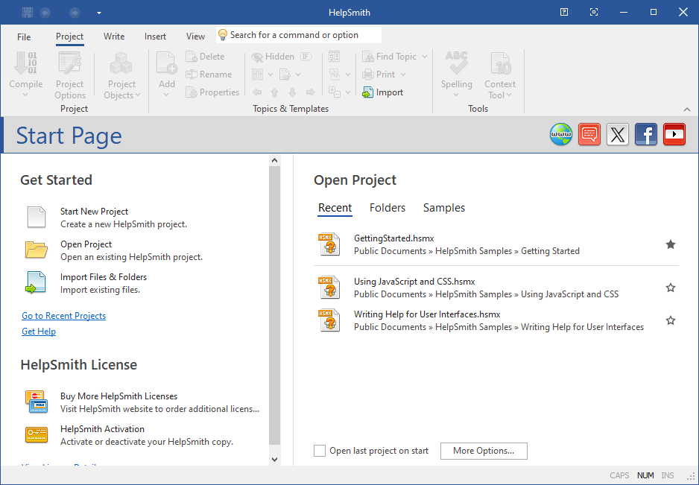Open the Find Topic dropdown arrow
The width and height of the screenshot is (699, 485).
pyautogui.click(x=425, y=57)
